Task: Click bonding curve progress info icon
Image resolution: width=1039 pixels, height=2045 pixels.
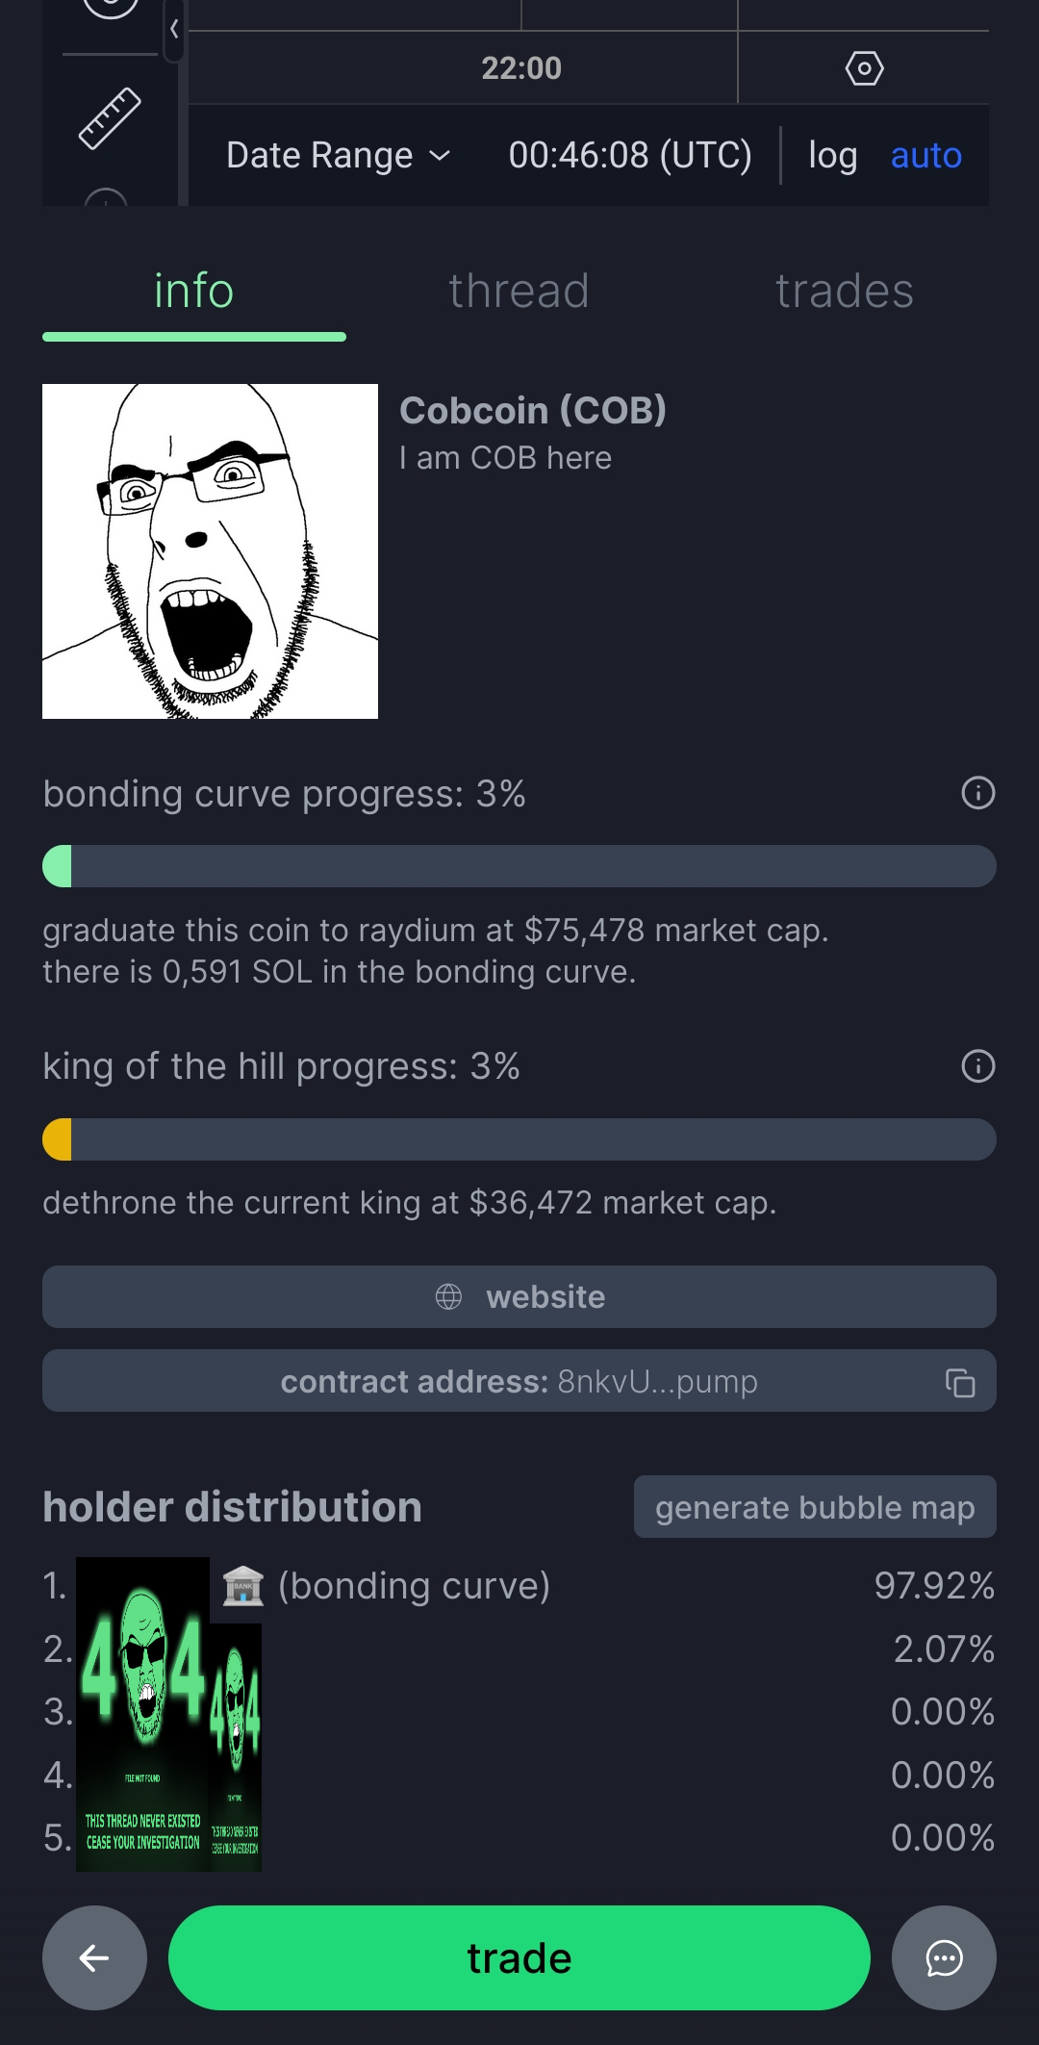Action: point(977,793)
